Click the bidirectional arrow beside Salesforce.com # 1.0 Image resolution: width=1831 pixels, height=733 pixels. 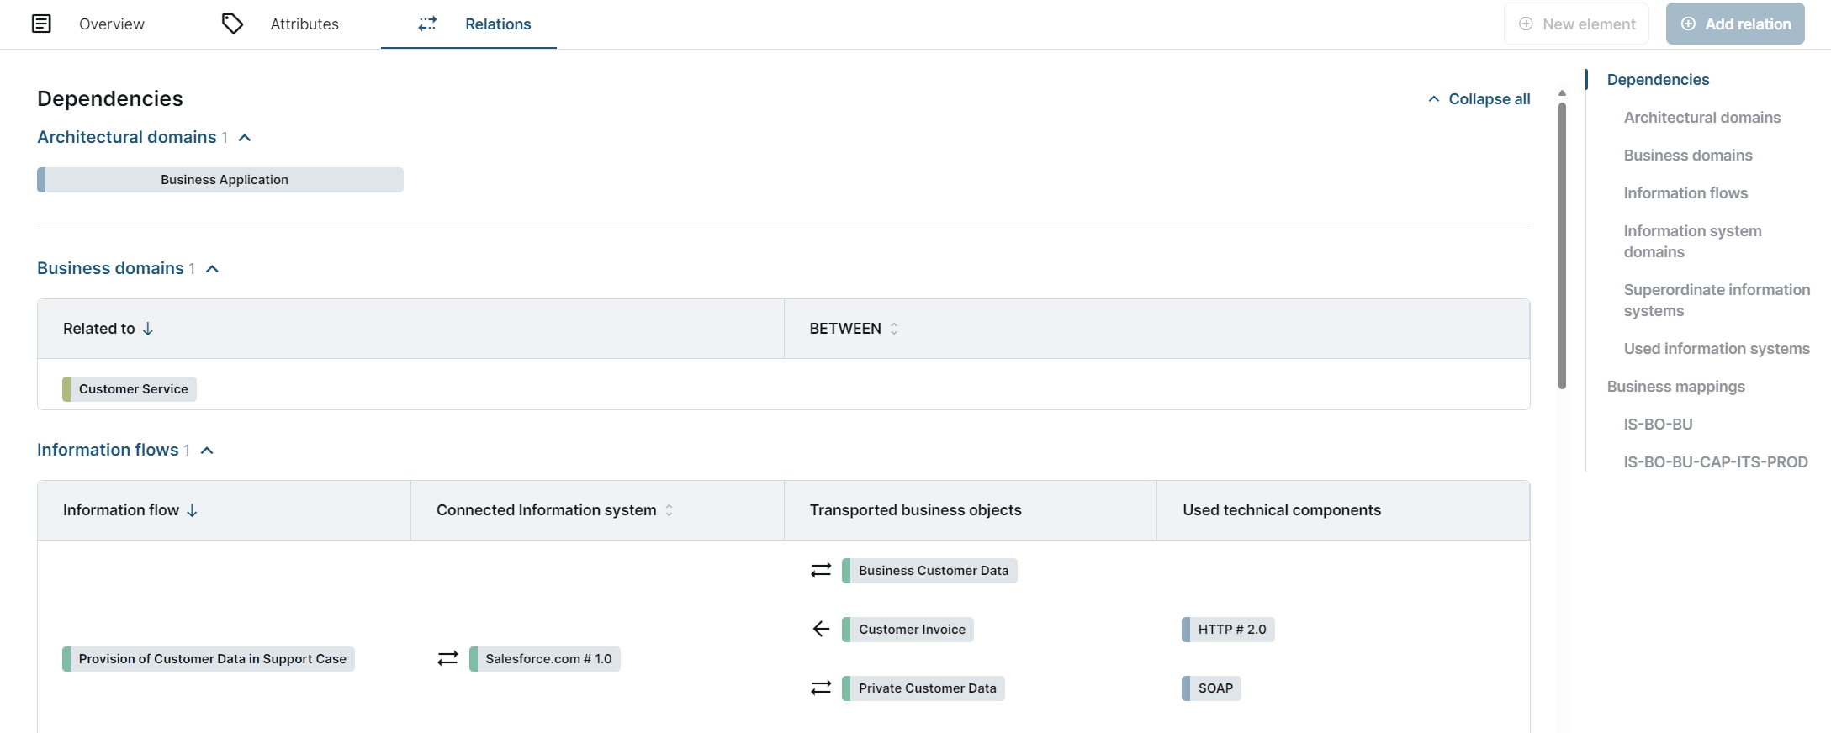pos(447,658)
